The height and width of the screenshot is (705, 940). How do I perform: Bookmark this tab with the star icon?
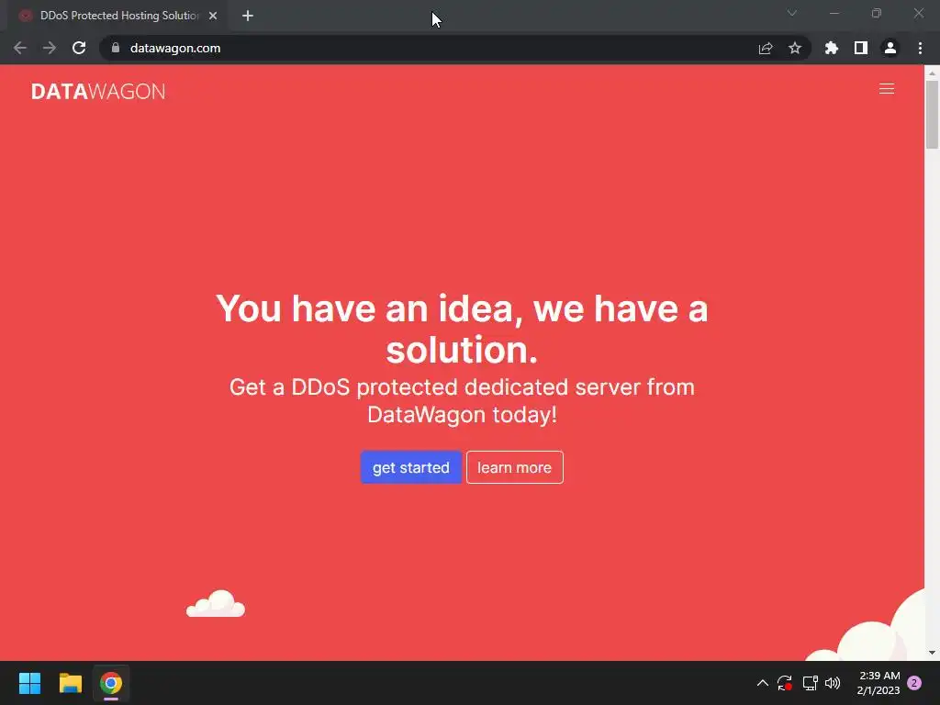point(794,48)
